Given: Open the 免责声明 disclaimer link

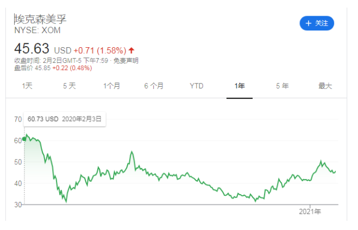Looking at the screenshot, I should point(126,60).
